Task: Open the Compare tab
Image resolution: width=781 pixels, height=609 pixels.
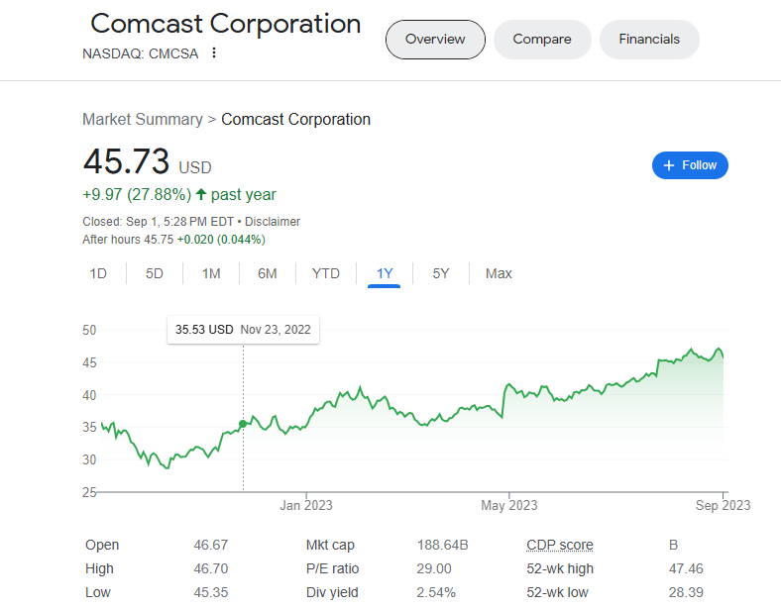Action: pos(542,40)
